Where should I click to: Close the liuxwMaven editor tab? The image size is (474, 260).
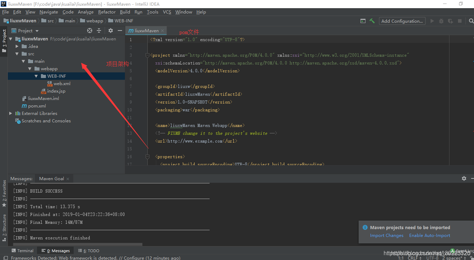[162, 31]
